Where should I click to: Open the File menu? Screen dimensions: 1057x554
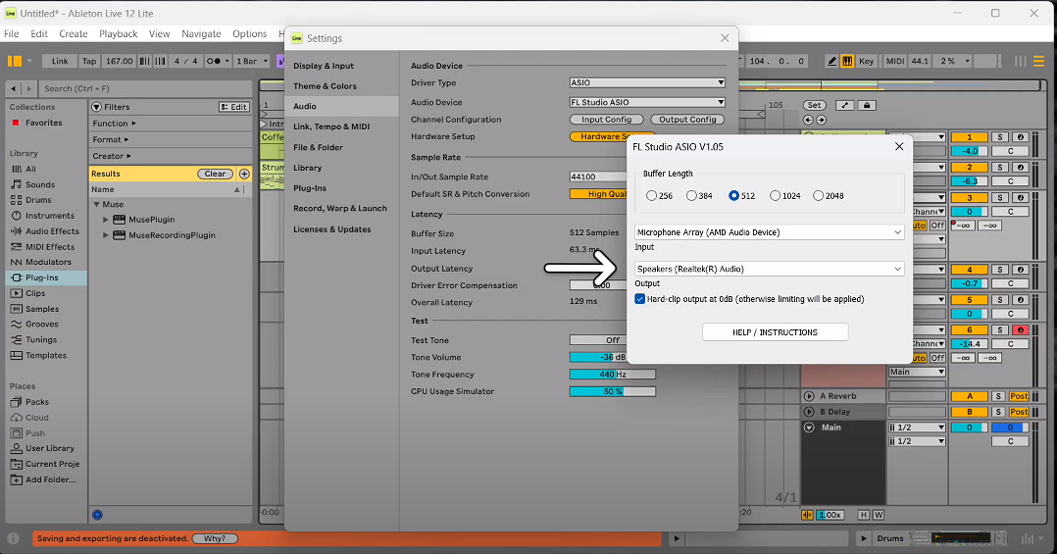point(12,33)
